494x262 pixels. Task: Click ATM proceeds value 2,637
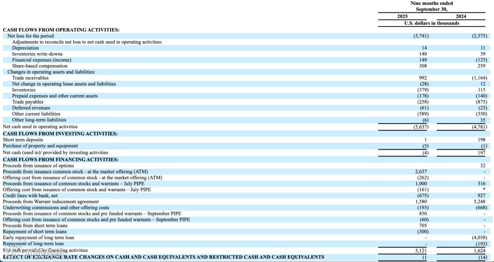(x=421, y=172)
